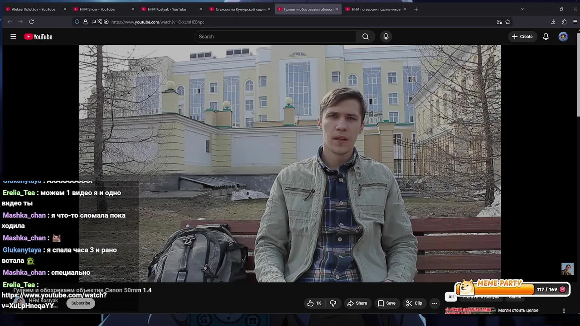Click the Create button
This screenshot has height=326, width=580.
[522, 37]
